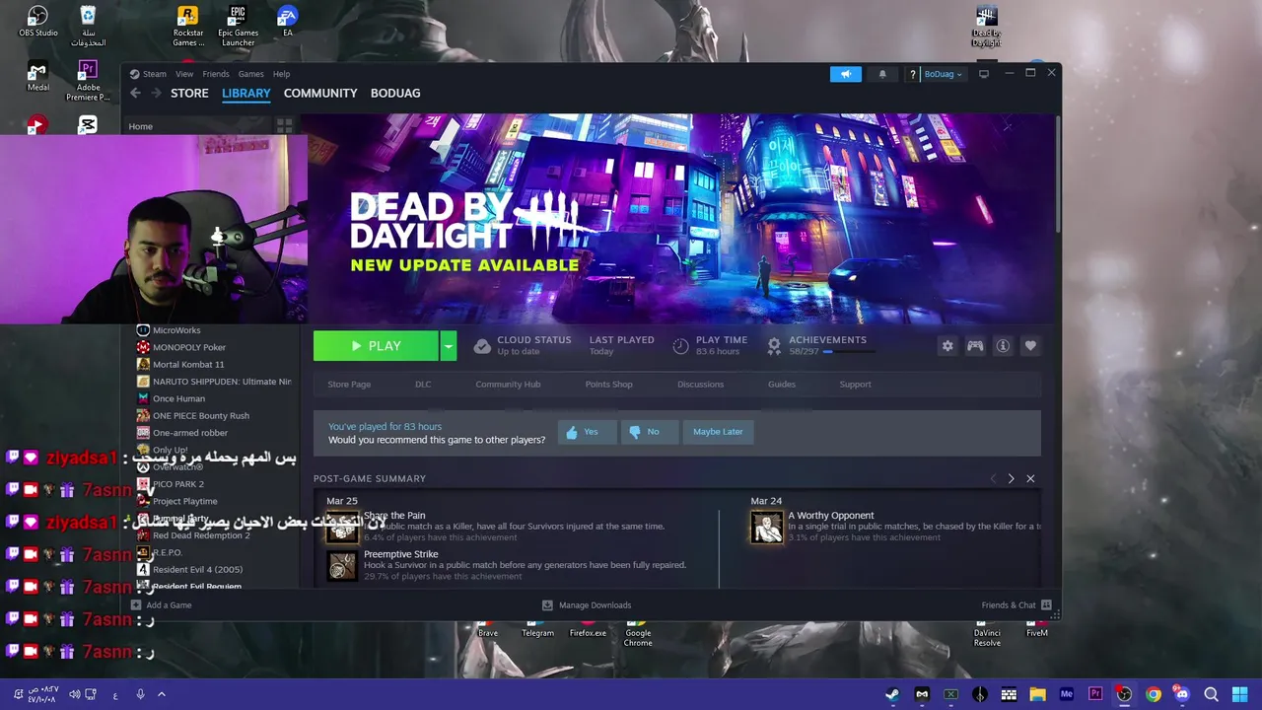The height and width of the screenshot is (710, 1262).
Task: Open EA app desktop shortcut
Action: 287,22
